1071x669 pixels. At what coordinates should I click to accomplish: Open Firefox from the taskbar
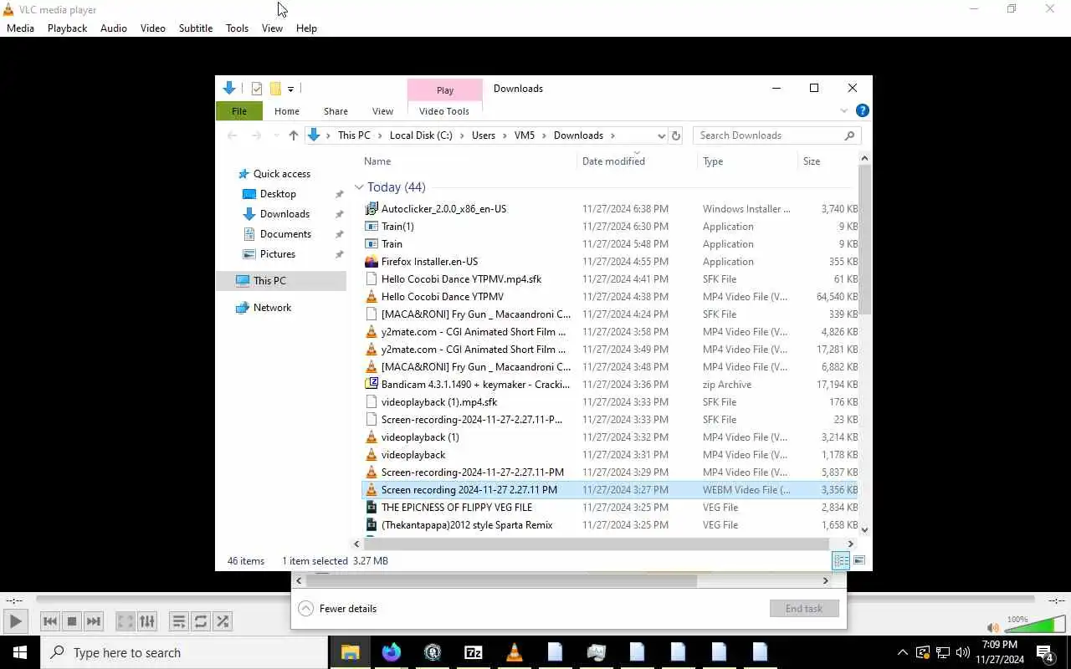(x=391, y=652)
